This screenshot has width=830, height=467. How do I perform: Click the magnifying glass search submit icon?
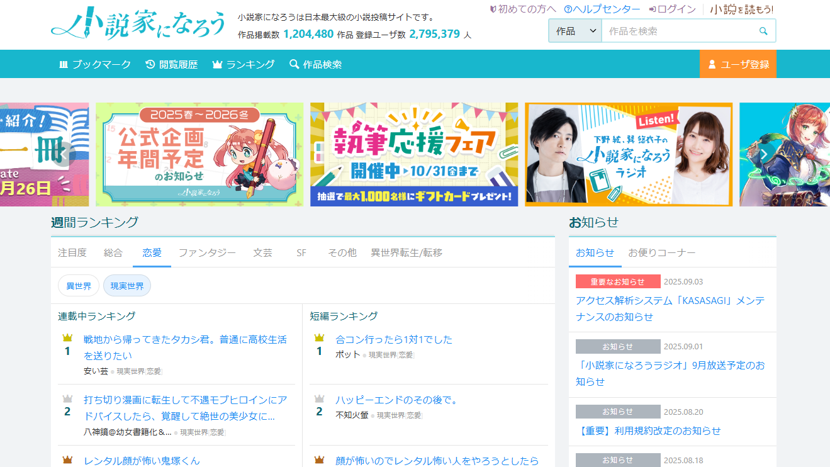pos(763,31)
